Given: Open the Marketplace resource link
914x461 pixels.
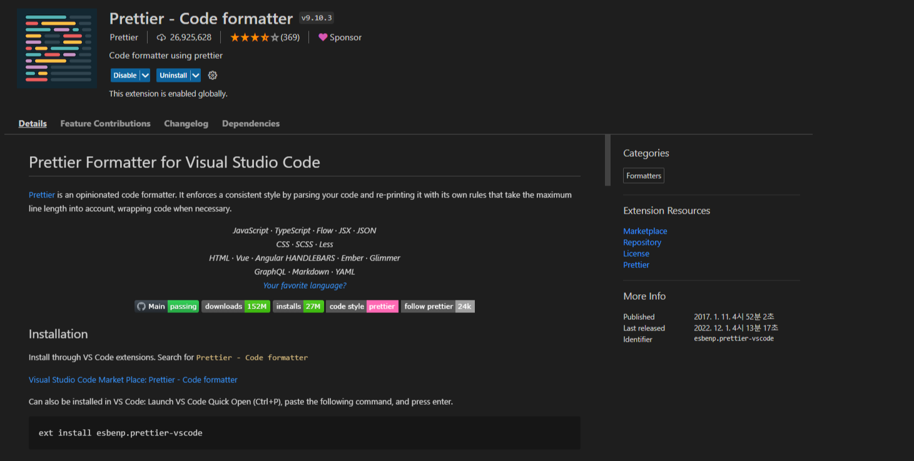Looking at the screenshot, I should pyautogui.click(x=645, y=231).
